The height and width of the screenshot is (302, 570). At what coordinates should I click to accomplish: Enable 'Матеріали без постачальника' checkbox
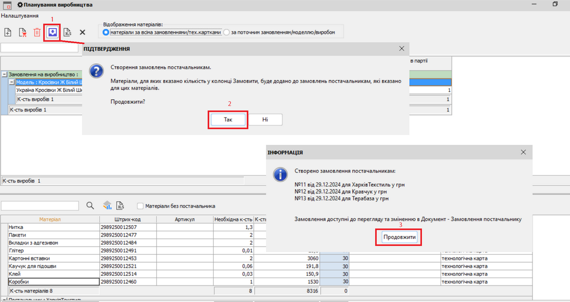coord(140,206)
